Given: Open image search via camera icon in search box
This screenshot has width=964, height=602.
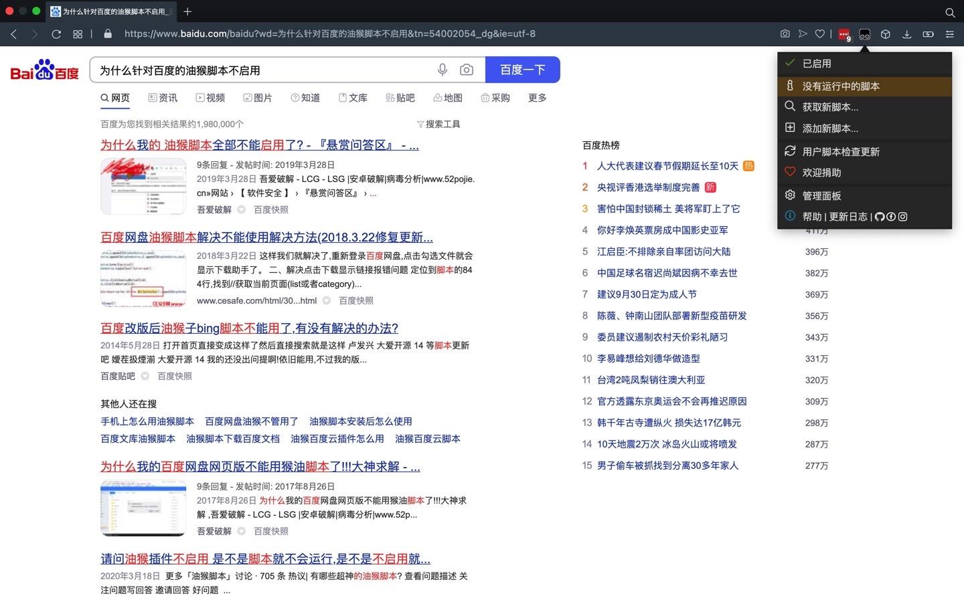Looking at the screenshot, I should pos(467,70).
